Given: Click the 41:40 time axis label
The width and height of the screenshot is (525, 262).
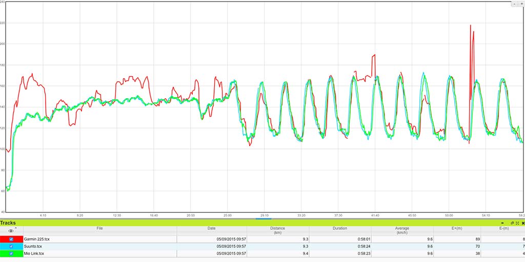Looking at the screenshot, I should coord(375,215).
